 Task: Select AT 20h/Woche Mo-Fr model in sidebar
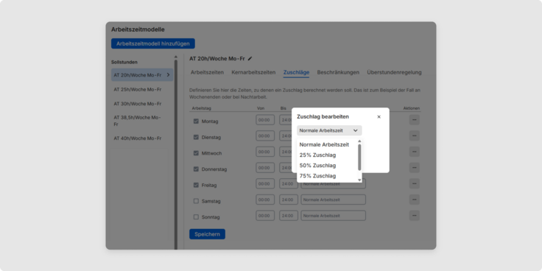[x=142, y=74]
